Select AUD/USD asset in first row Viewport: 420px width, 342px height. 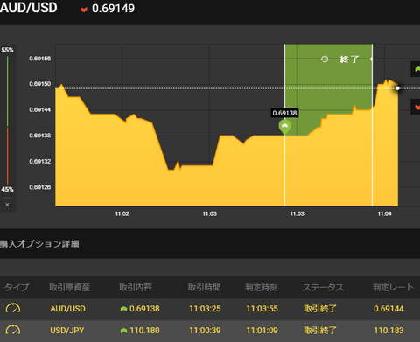click(67, 309)
